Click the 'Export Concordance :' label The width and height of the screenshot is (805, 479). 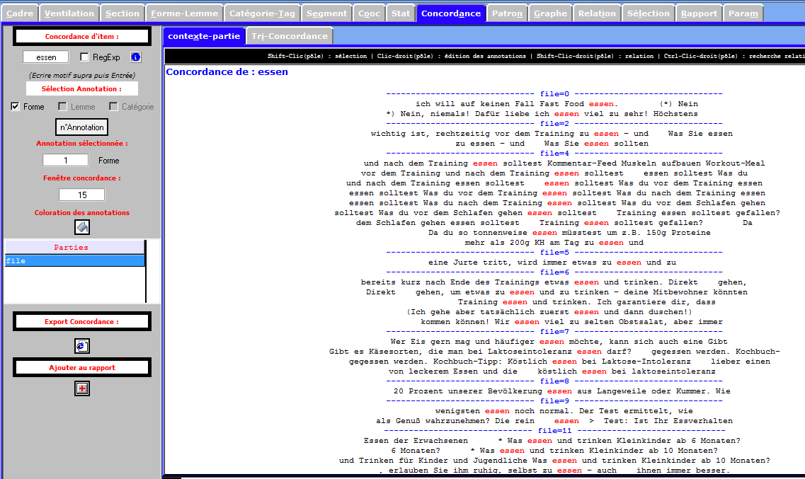point(82,321)
